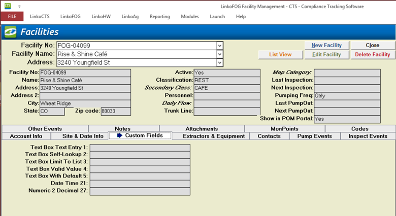Image resolution: width=396 pixels, height=216 pixels.
Task: Click the Text Box Valid Value 4 field
Action: coord(140,169)
